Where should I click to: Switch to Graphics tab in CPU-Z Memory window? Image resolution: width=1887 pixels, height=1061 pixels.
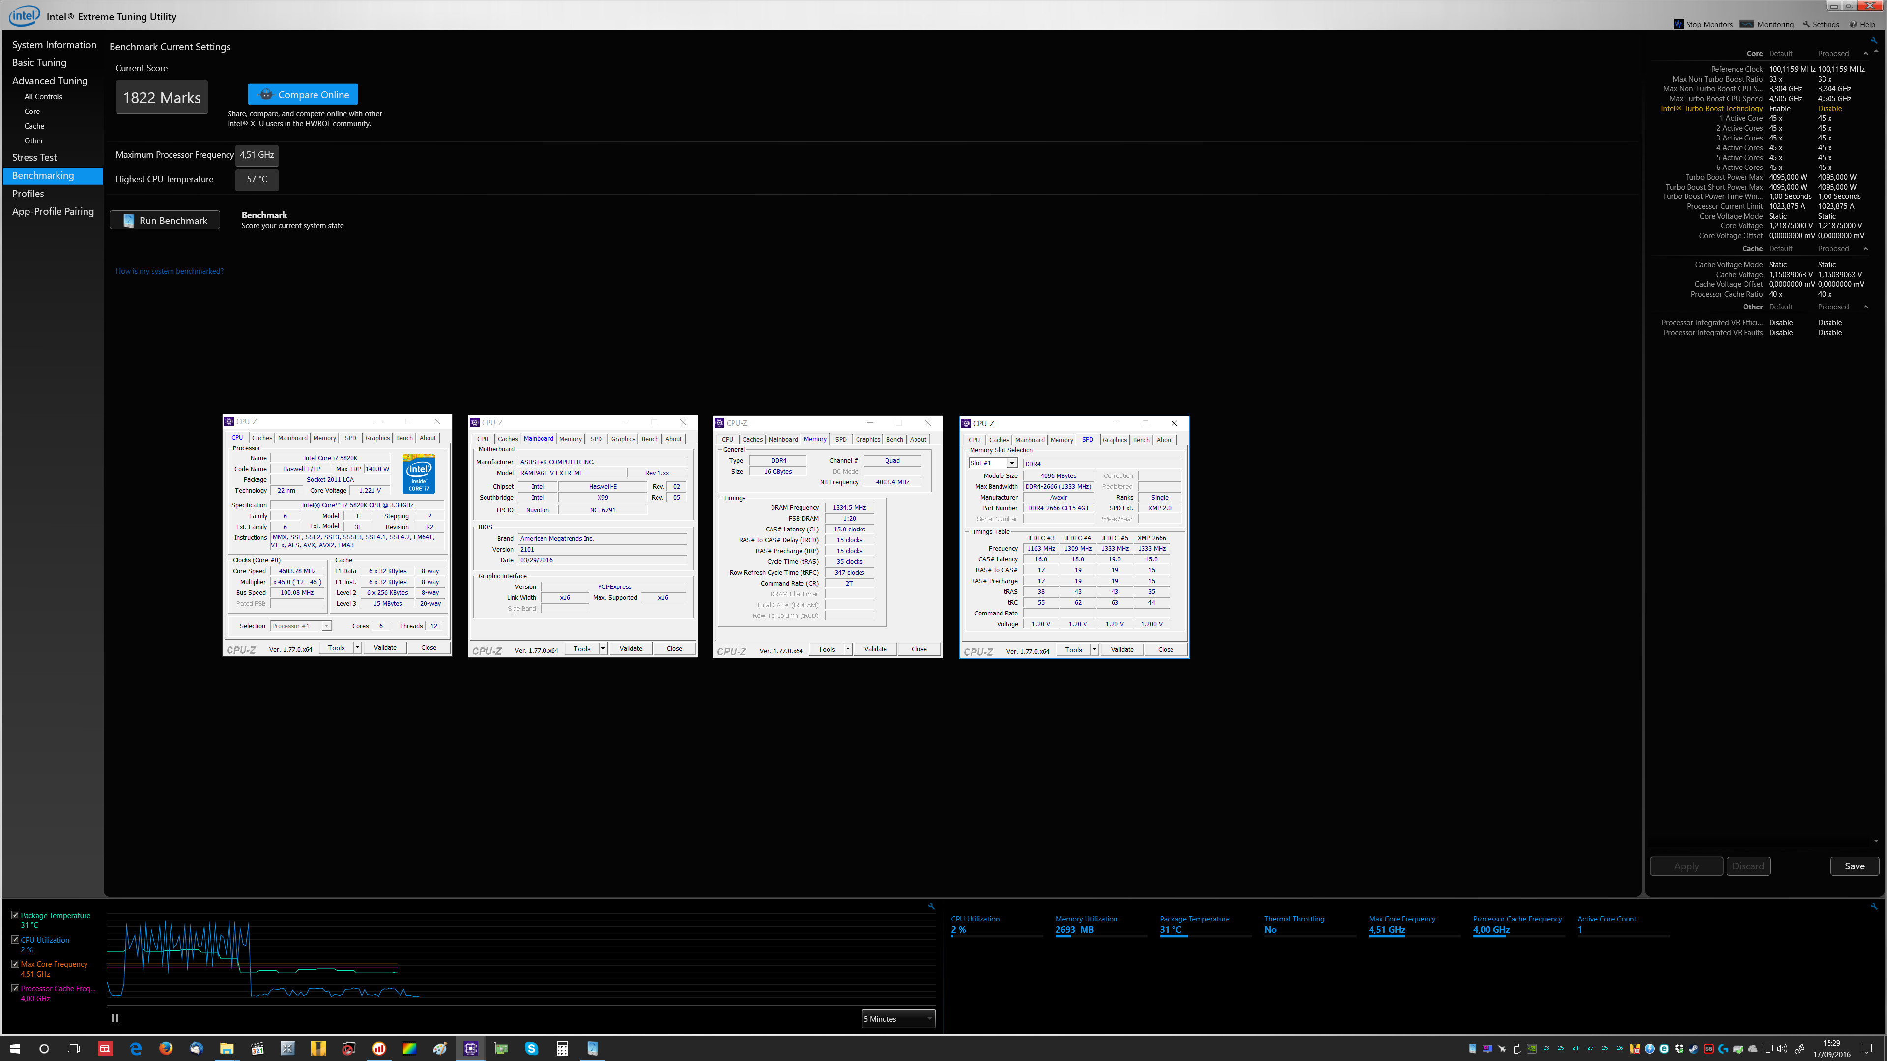(x=868, y=439)
